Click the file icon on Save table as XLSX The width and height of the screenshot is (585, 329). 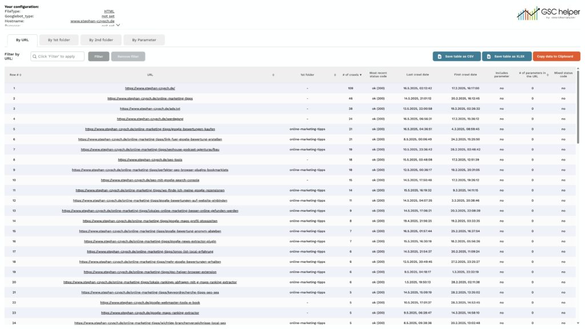click(489, 57)
